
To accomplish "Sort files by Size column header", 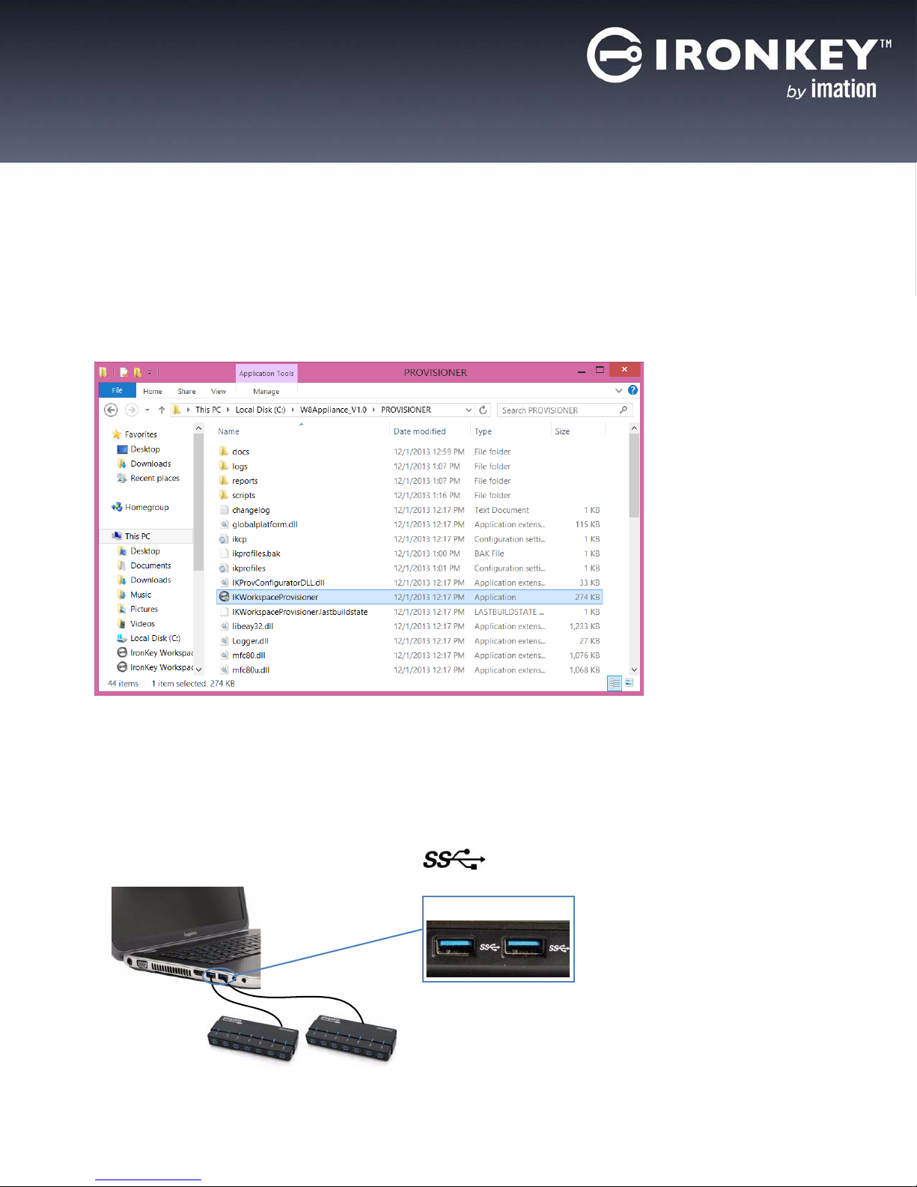I will [562, 431].
